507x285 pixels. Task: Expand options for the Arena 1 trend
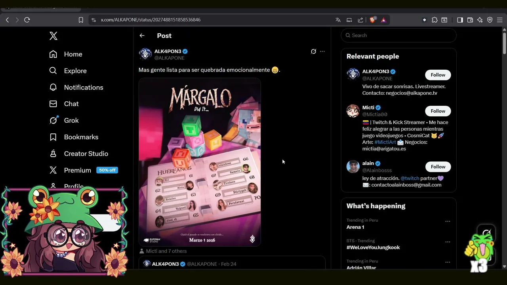point(448,221)
